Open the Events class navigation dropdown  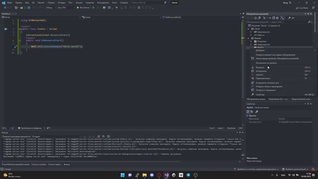[x=121, y=17]
